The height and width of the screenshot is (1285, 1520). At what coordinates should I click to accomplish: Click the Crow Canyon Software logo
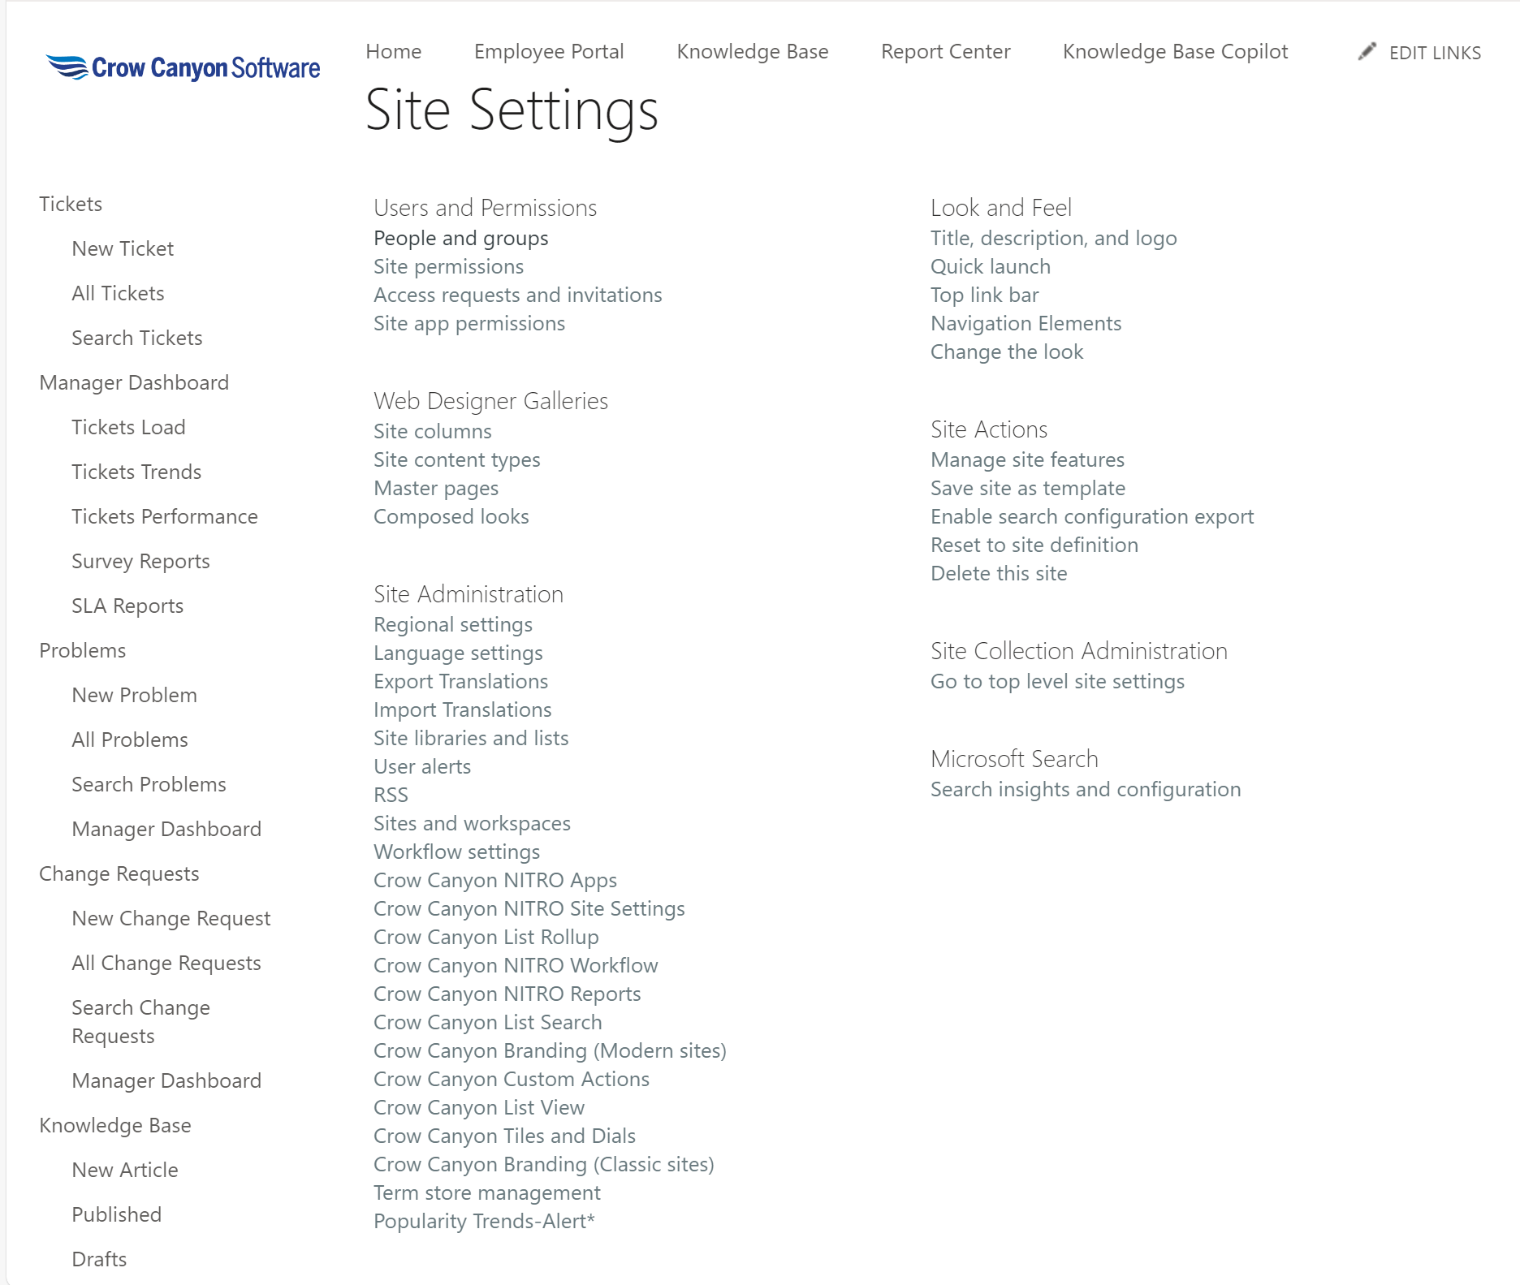click(x=184, y=67)
